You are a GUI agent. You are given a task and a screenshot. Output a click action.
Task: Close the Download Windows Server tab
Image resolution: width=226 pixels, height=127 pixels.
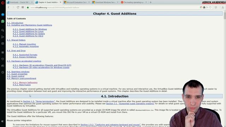[118, 2]
